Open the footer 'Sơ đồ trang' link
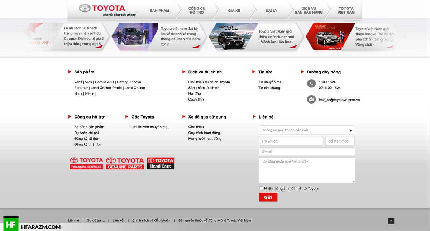Screen dimensions: 430x231 tap(96, 220)
